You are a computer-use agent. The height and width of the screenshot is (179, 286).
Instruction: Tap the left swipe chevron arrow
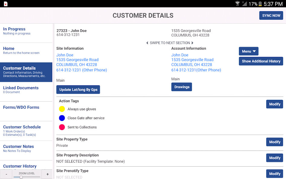[x=147, y=43]
